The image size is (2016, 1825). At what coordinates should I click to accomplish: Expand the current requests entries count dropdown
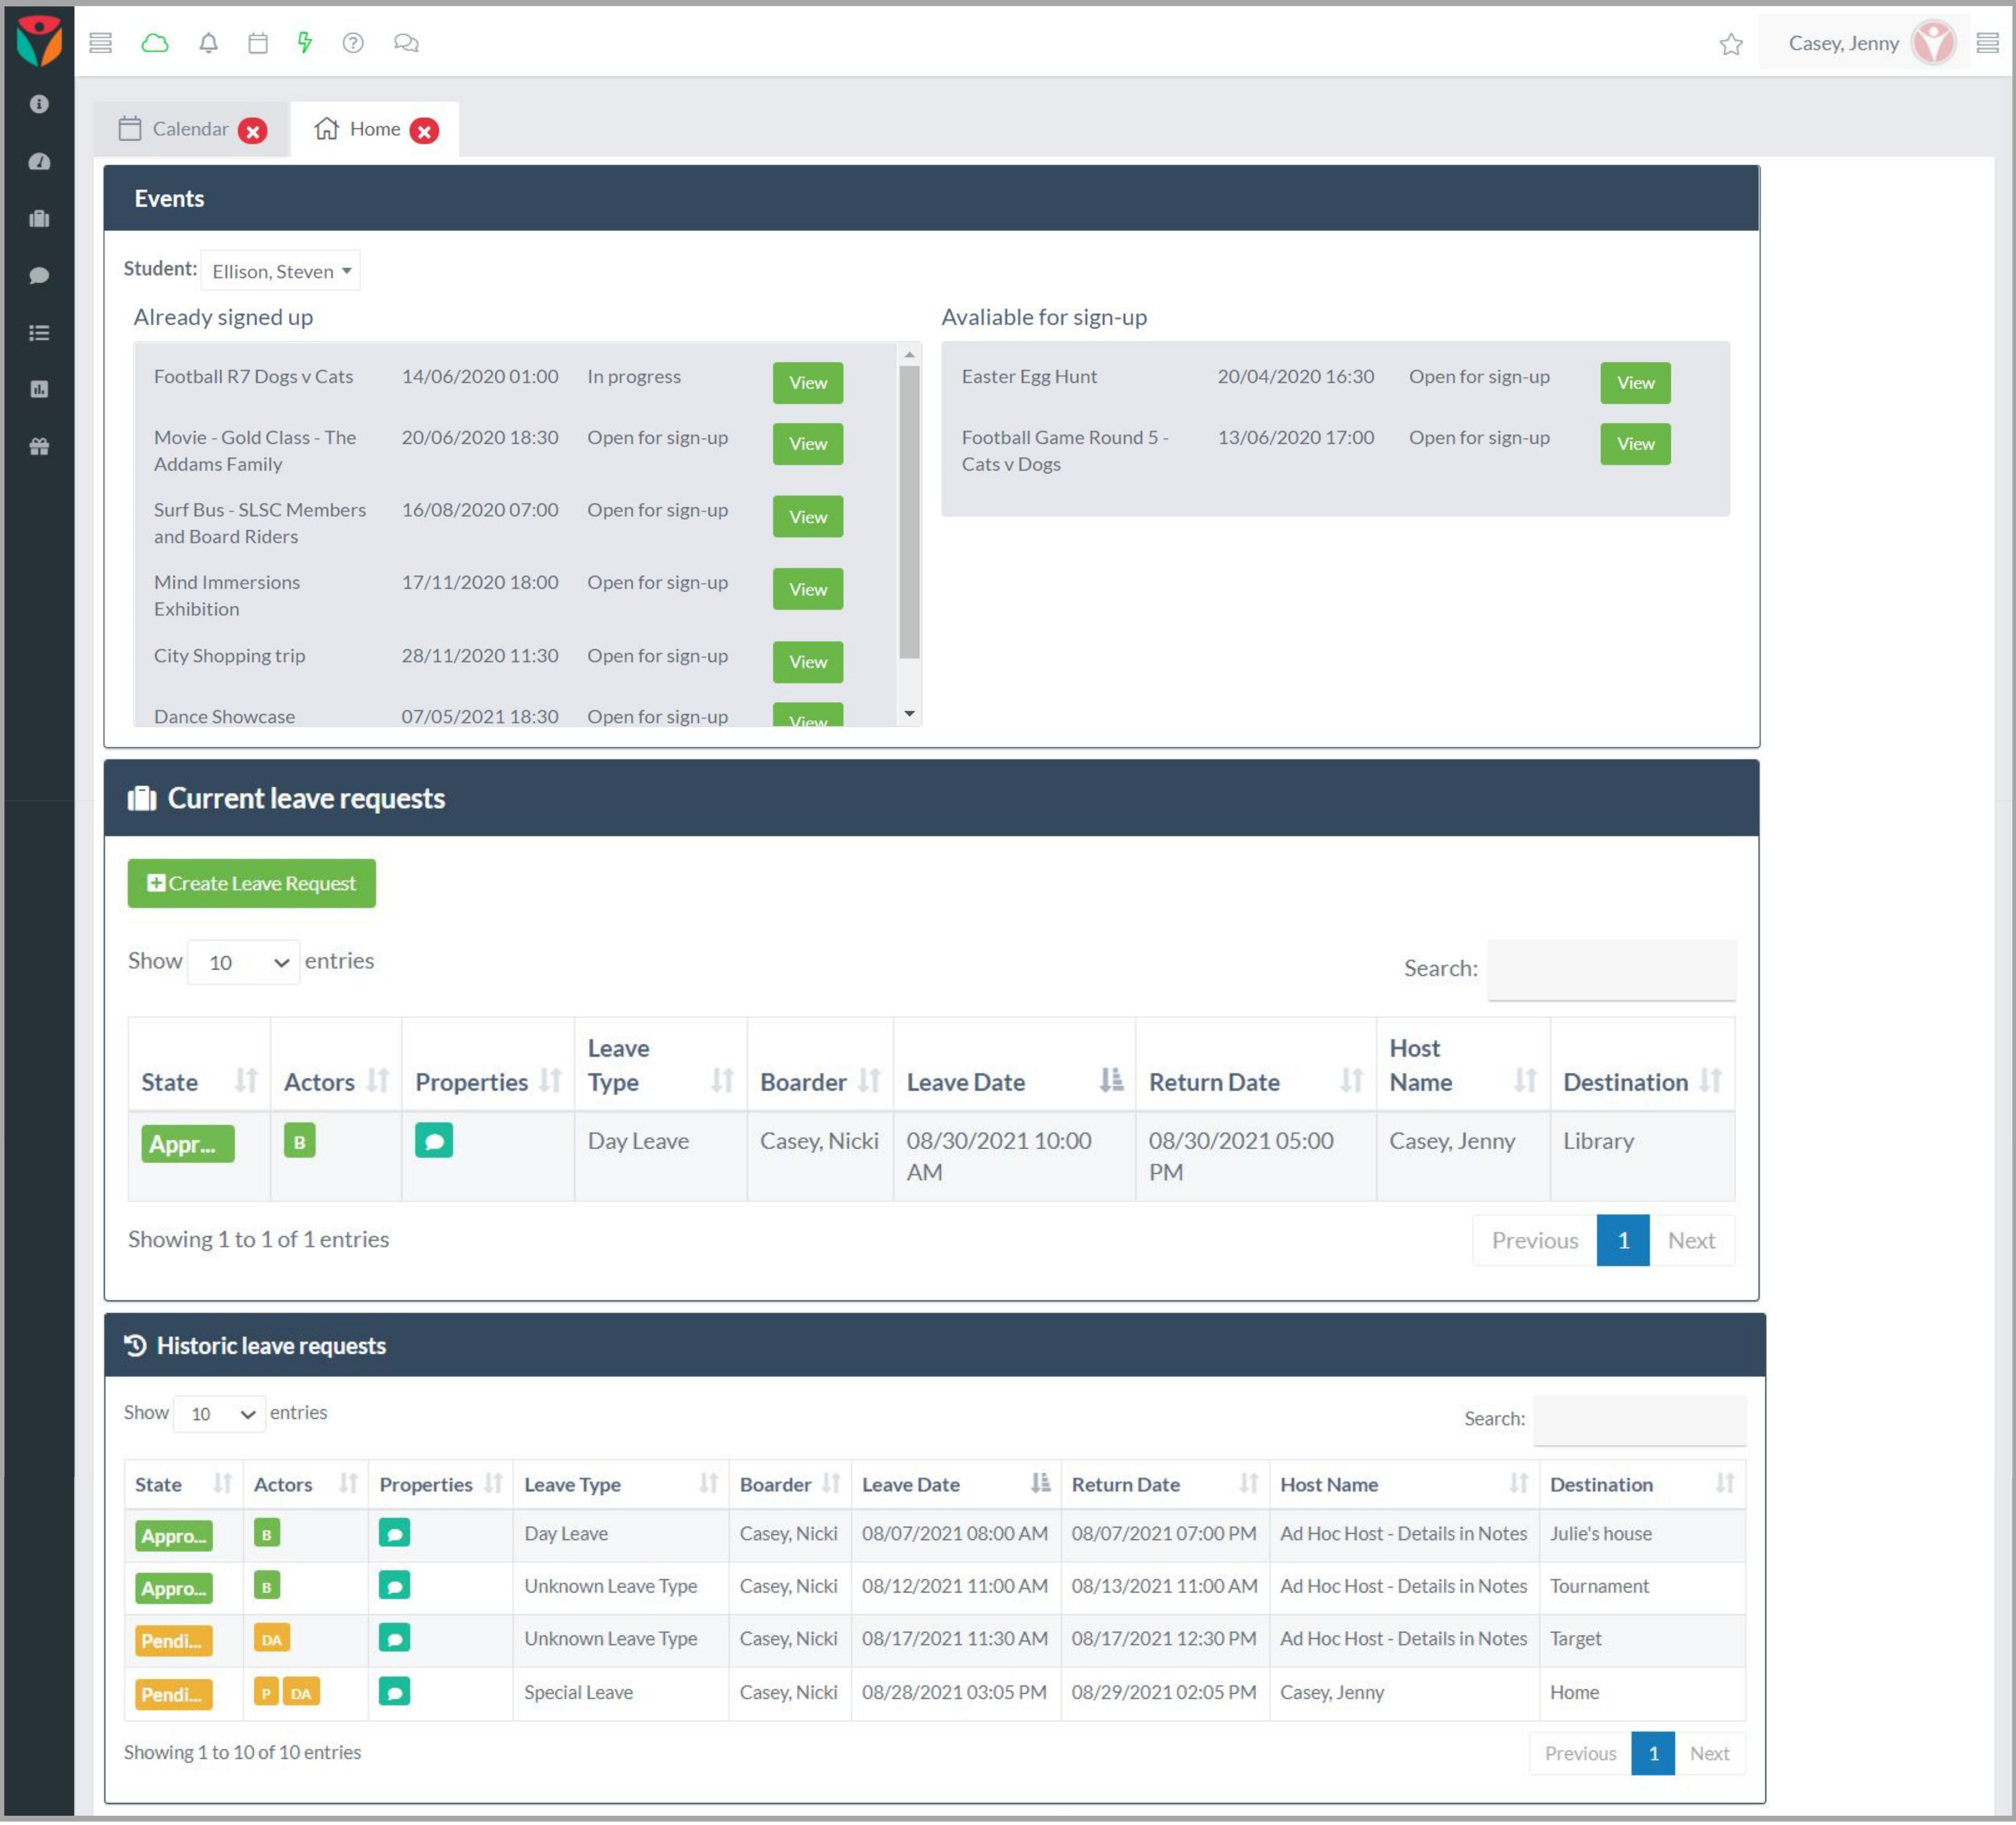[x=243, y=962]
